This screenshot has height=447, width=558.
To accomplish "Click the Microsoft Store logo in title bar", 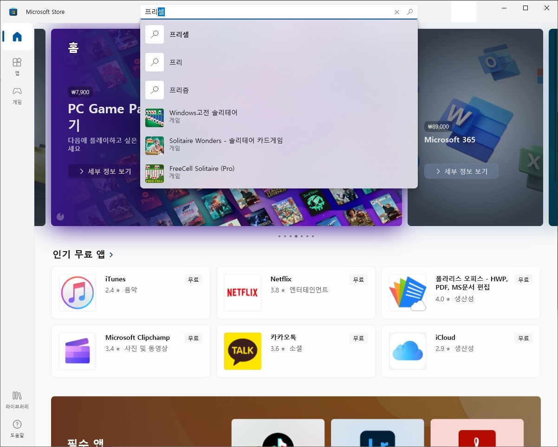I will [13, 12].
